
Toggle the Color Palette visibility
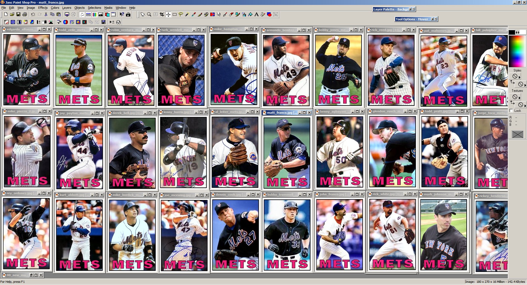point(94,14)
